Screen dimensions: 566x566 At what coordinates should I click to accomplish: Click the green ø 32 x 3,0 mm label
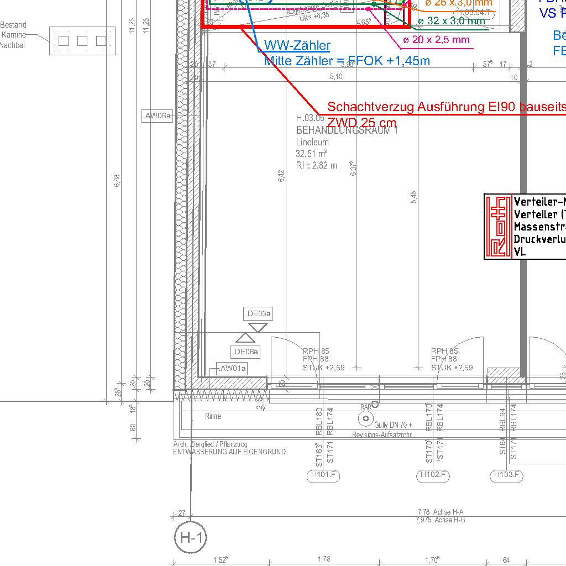[451, 21]
